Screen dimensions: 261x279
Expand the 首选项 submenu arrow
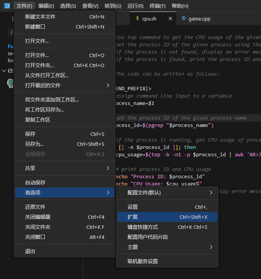[x=108, y=193]
